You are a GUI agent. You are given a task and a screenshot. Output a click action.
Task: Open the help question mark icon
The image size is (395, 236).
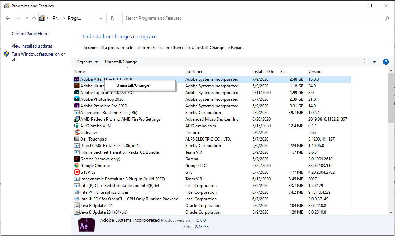(x=386, y=62)
